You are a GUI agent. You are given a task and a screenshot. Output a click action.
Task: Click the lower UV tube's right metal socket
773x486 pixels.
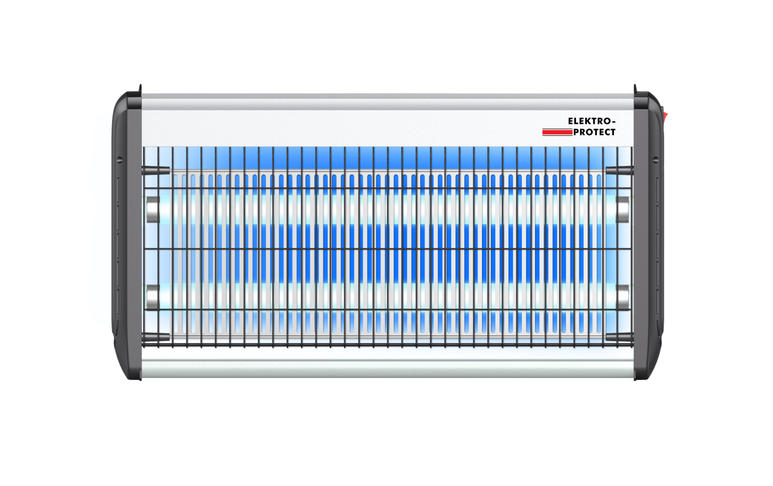[623, 298]
